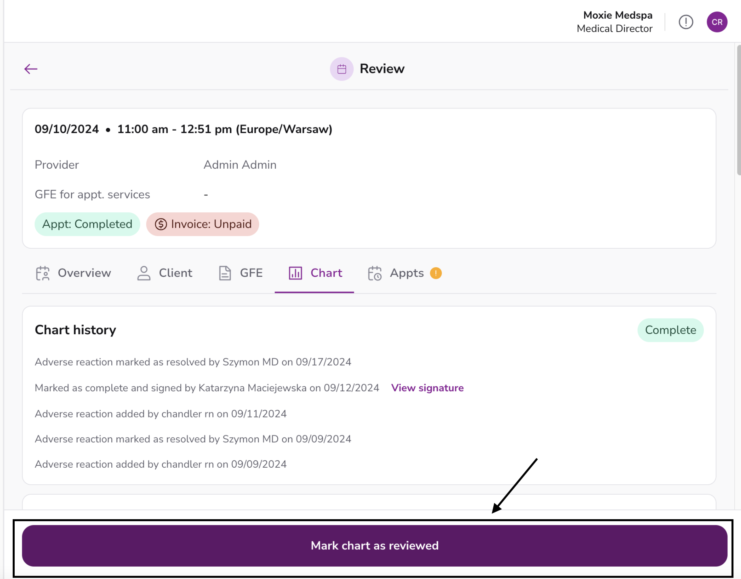Image resolution: width=741 pixels, height=579 pixels.
Task: Click the Provider label
Action: pyautogui.click(x=57, y=165)
